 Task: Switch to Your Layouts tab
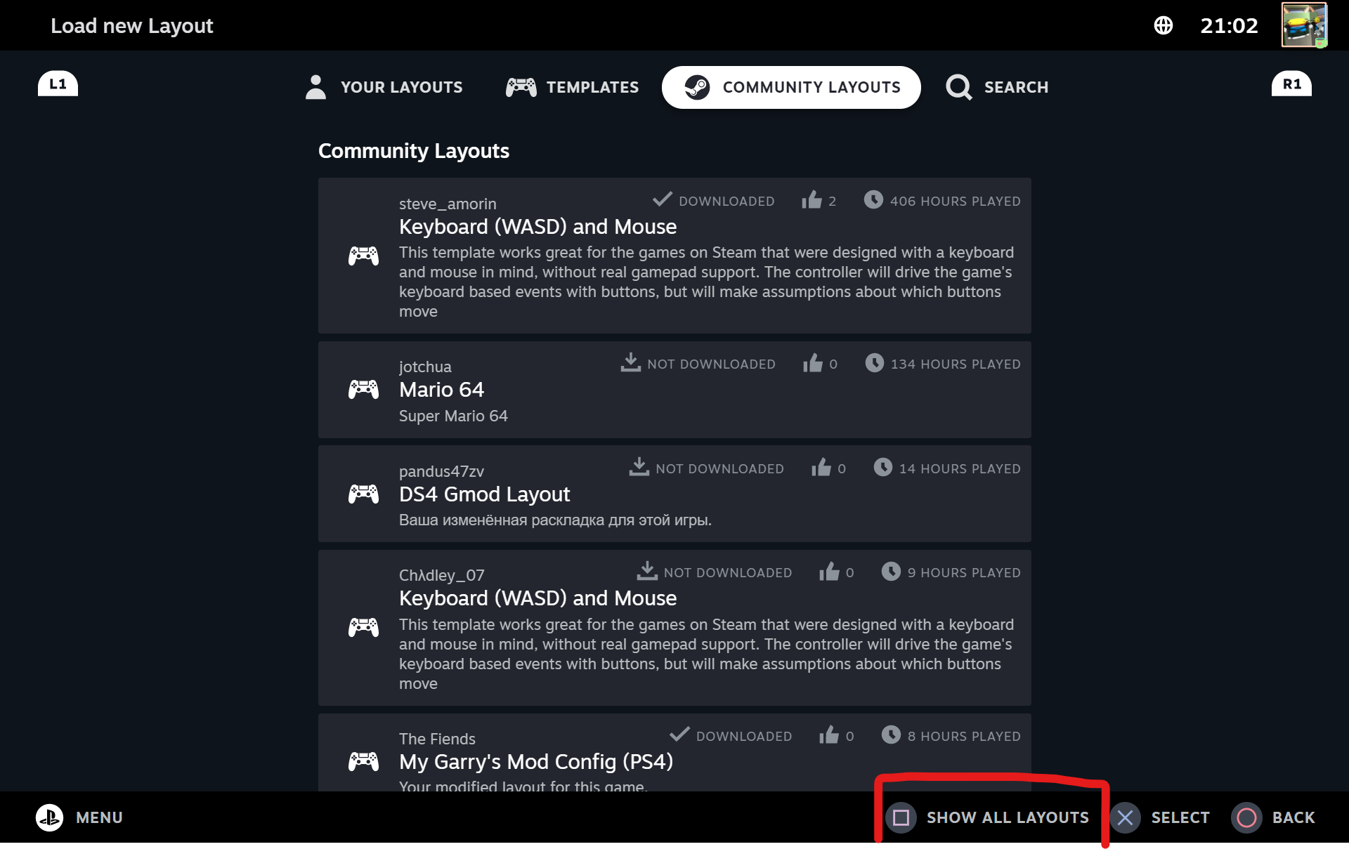[x=384, y=87]
